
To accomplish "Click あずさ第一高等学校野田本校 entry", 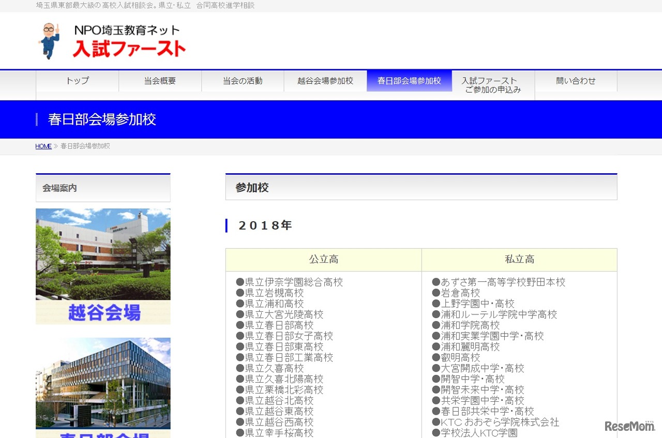I will 499,282.
